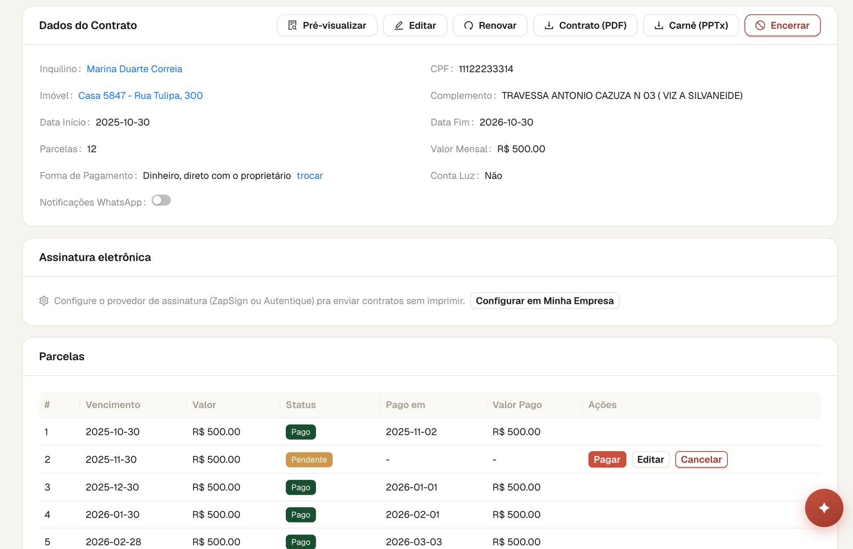Click the Pendente status badge
The image size is (853, 549).
(x=309, y=459)
